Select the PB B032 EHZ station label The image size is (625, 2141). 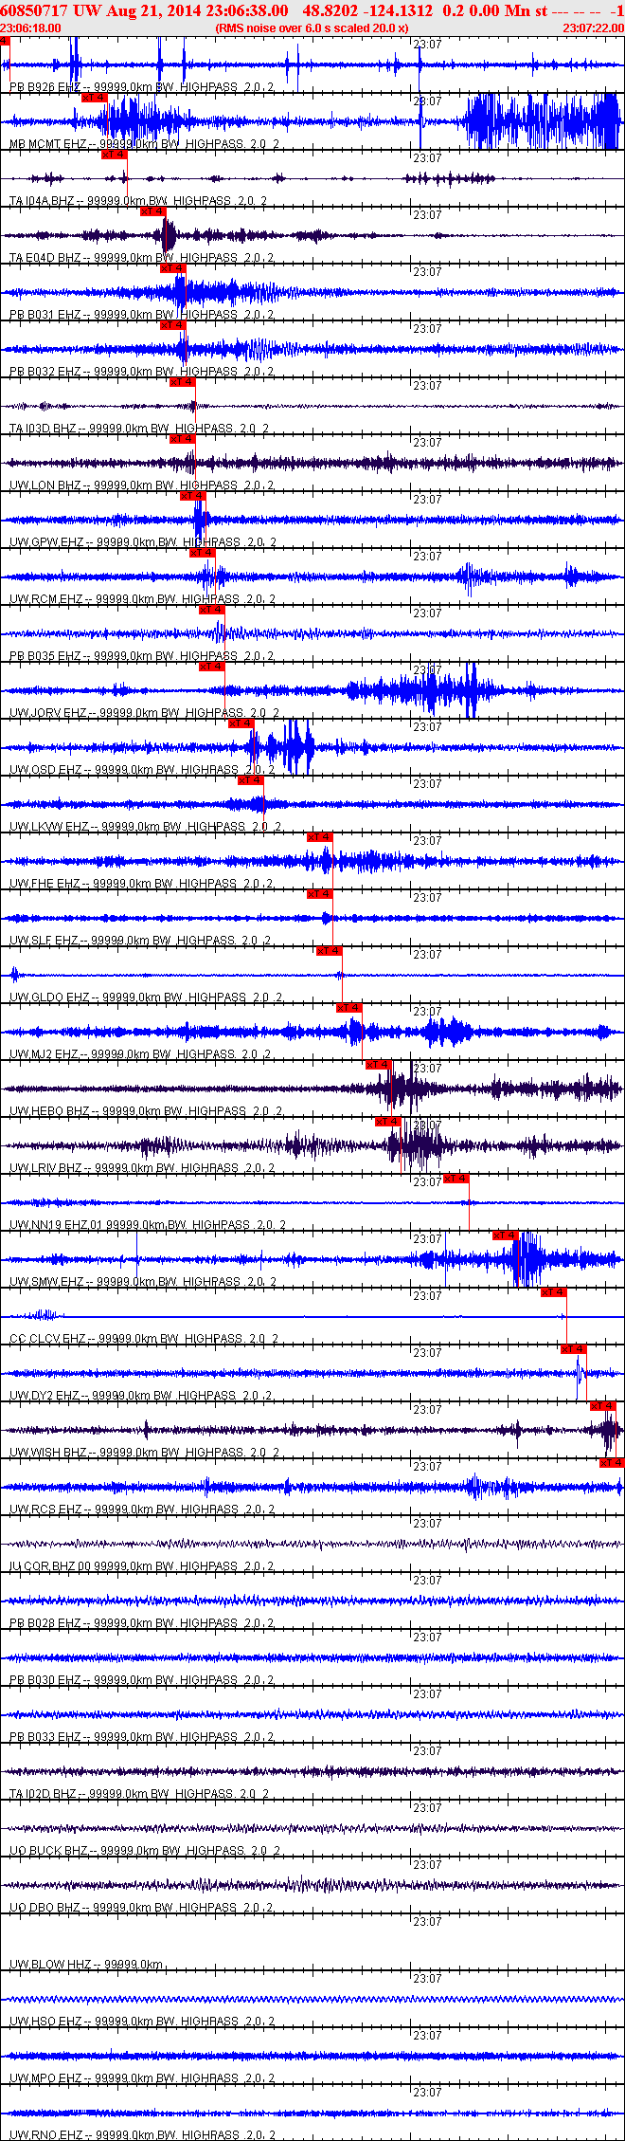coord(142,372)
